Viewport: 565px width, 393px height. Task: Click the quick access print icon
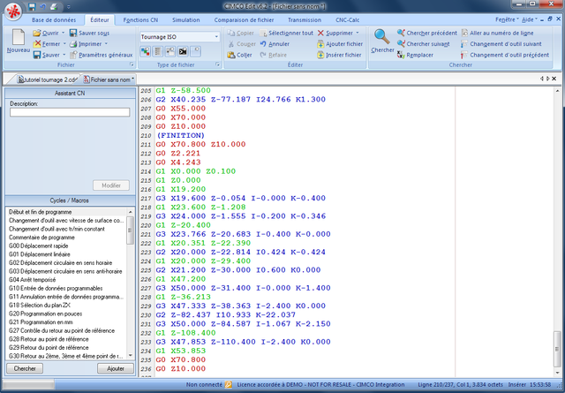(54, 6)
